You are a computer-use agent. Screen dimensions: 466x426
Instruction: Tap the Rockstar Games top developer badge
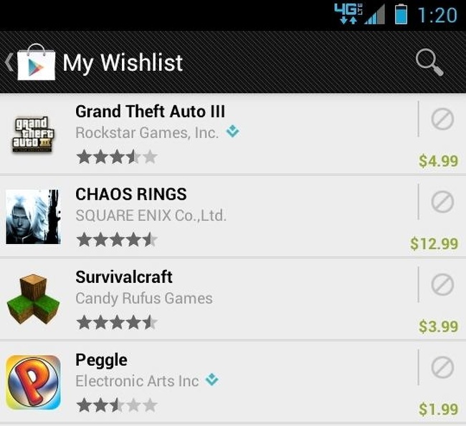pos(232,131)
